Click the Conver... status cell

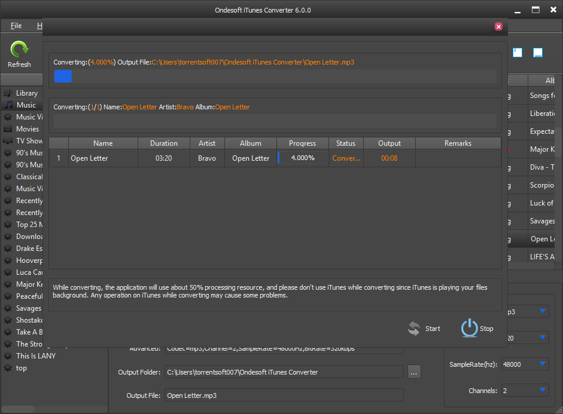coord(346,158)
